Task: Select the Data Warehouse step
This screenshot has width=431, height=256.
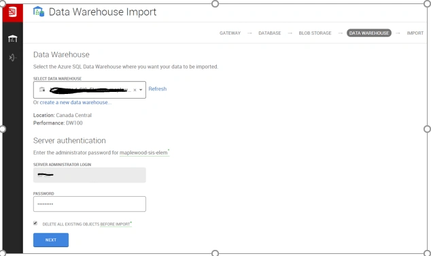Action: (x=369, y=33)
